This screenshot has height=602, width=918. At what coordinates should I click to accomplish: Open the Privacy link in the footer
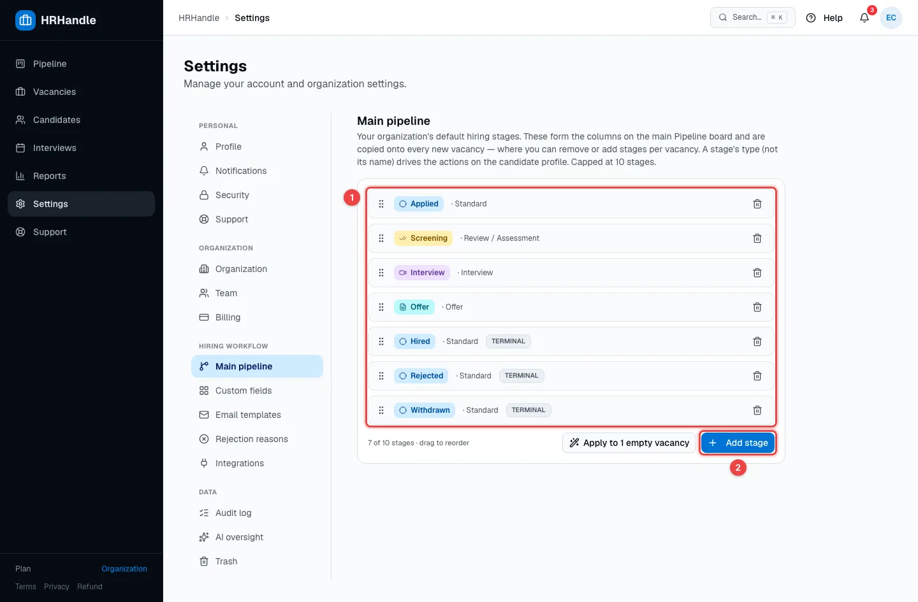(57, 587)
